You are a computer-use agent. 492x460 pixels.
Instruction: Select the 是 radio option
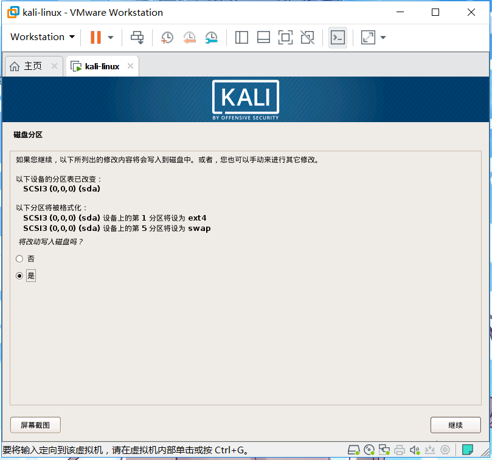(x=19, y=276)
